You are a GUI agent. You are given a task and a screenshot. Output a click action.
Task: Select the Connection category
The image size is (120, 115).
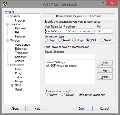pos(17,65)
